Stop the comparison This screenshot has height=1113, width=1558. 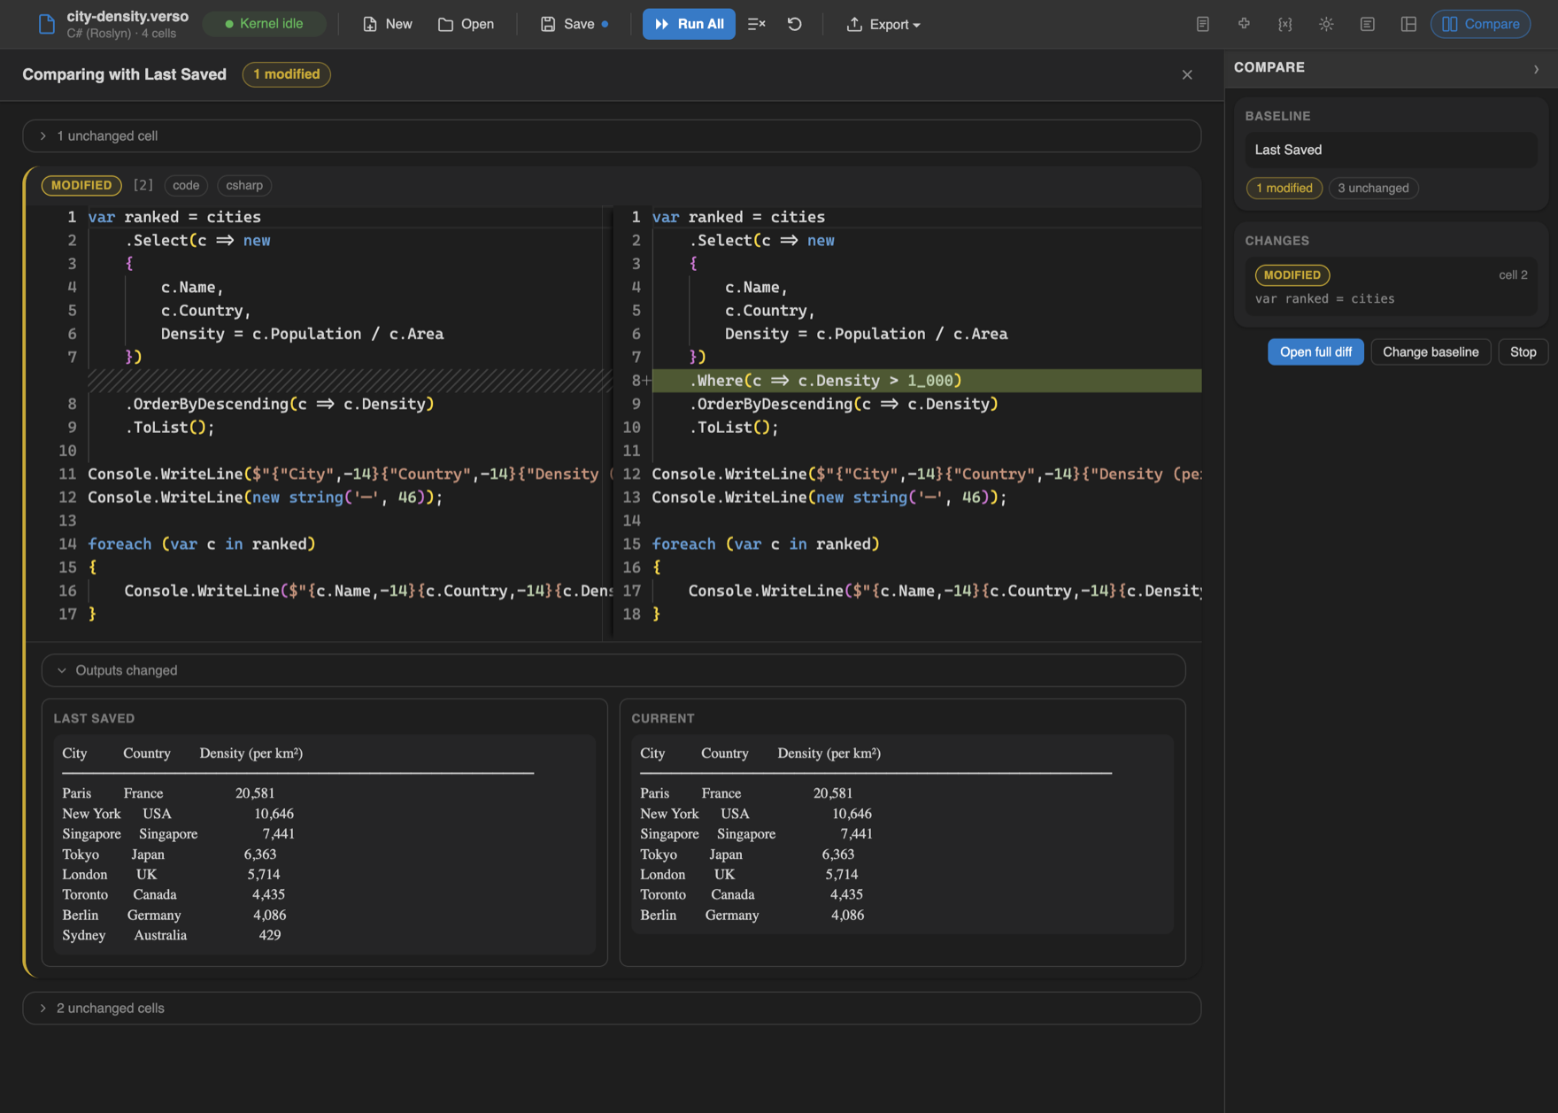pos(1523,352)
